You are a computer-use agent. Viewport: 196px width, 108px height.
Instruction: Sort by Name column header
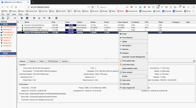pos(37,22)
